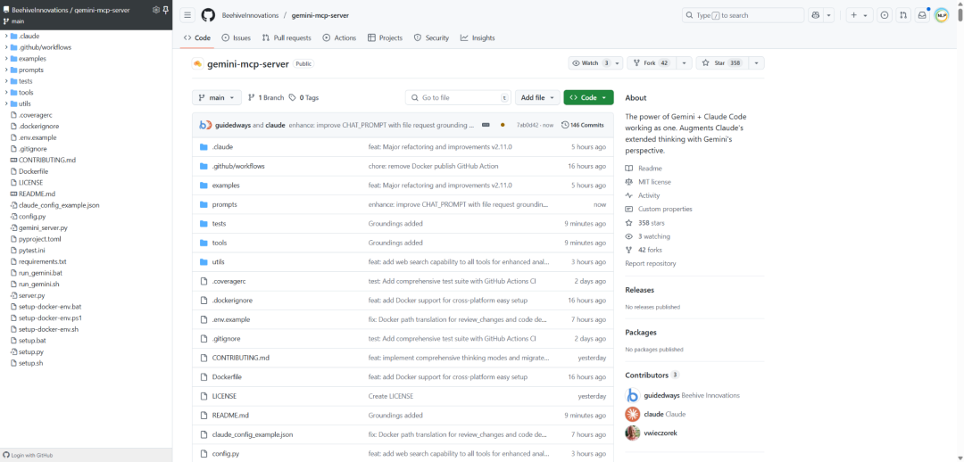
Task: Open guidedways contributor avatar
Action: (633, 396)
